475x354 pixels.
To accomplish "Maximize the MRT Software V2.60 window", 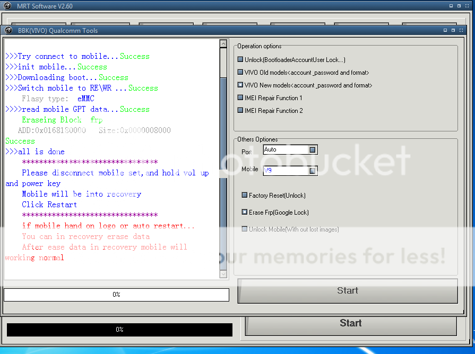I will coord(459,6).
